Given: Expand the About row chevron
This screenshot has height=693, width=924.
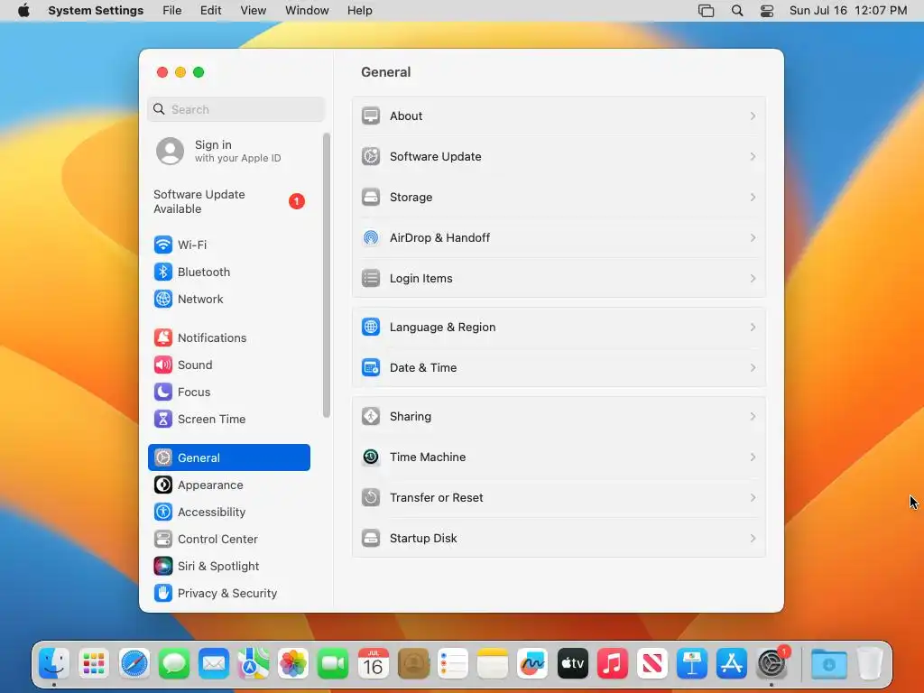Looking at the screenshot, I should 753,116.
